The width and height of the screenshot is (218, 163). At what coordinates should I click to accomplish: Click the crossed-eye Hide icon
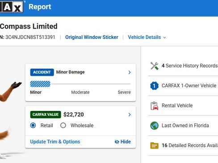(x=117, y=142)
